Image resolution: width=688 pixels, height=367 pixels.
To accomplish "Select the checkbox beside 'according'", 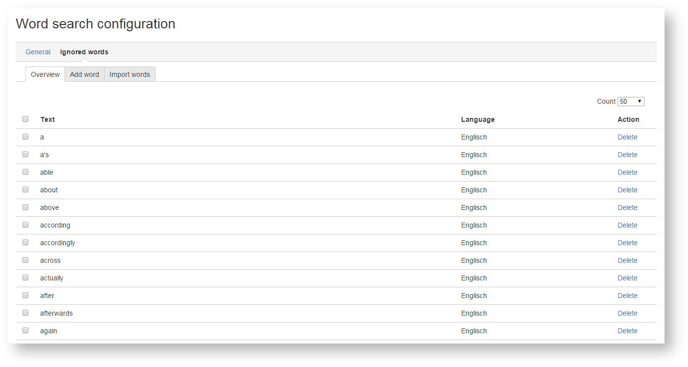I will (x=25, y=225).
